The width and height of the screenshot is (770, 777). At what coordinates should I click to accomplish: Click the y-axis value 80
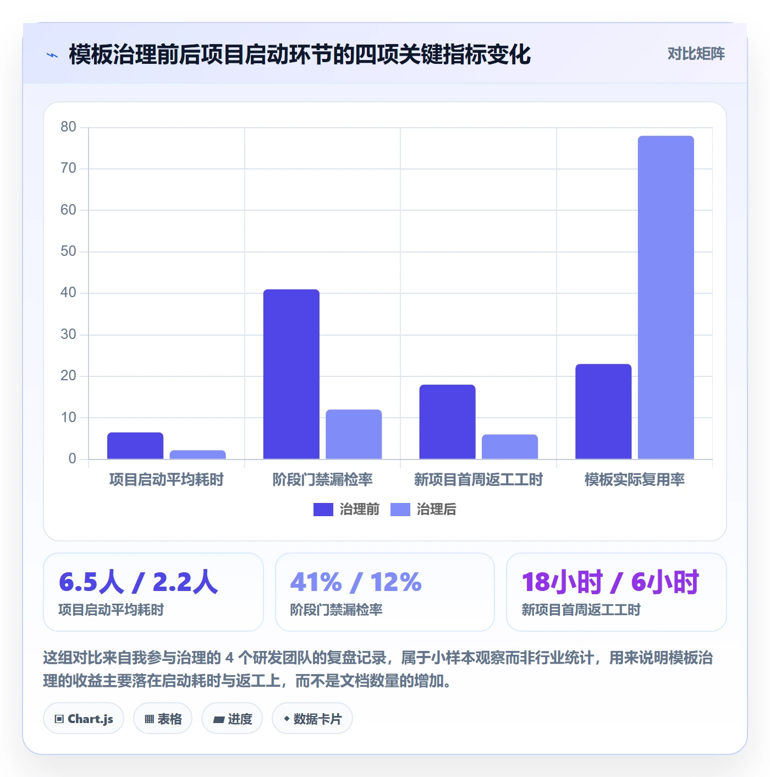69,127
